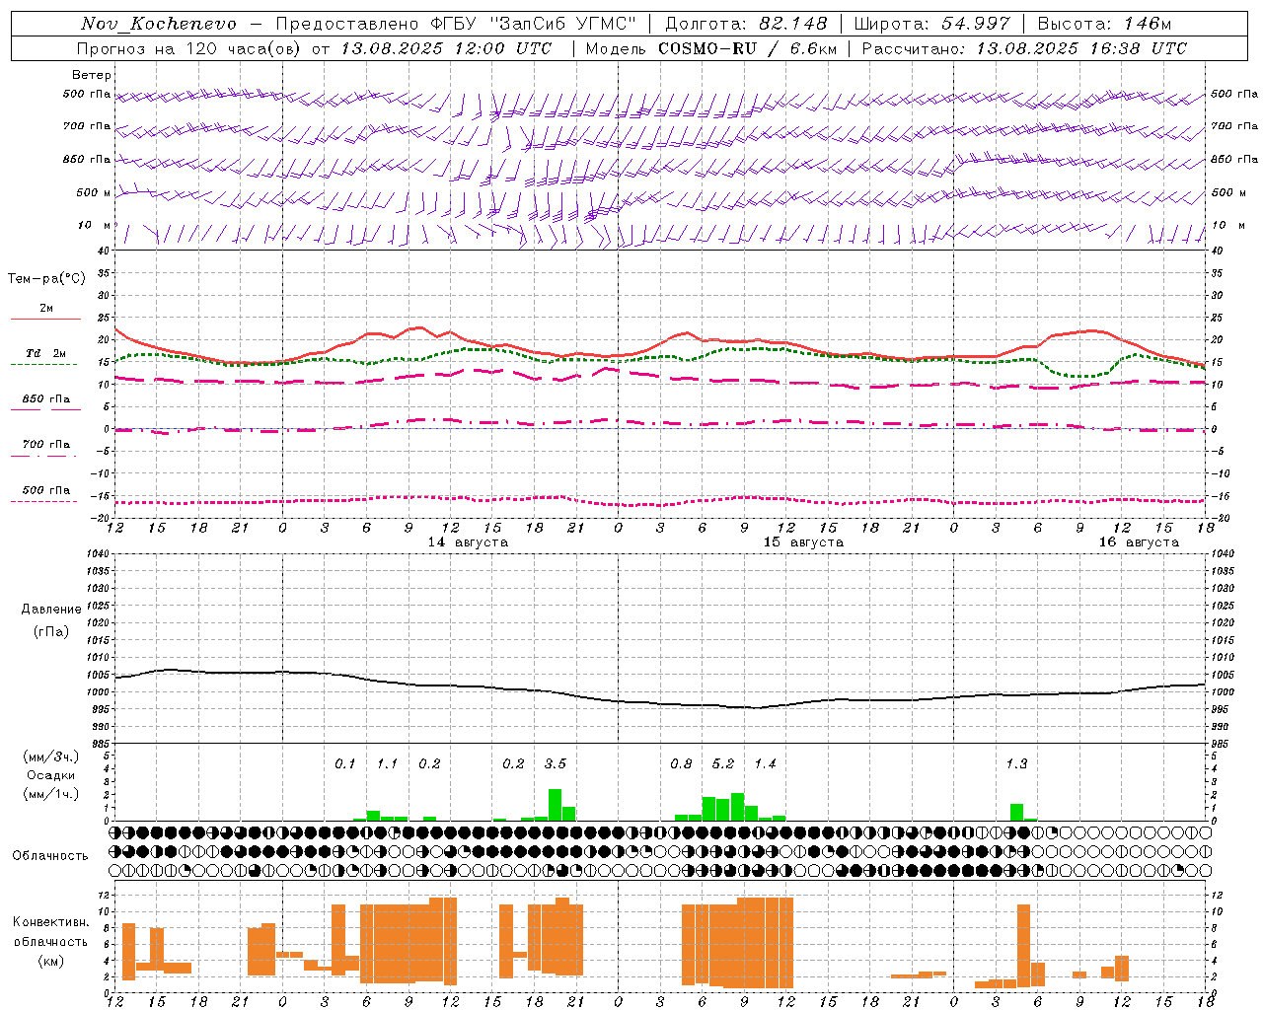Click the red 2м temperature legend line

(45, 319)
